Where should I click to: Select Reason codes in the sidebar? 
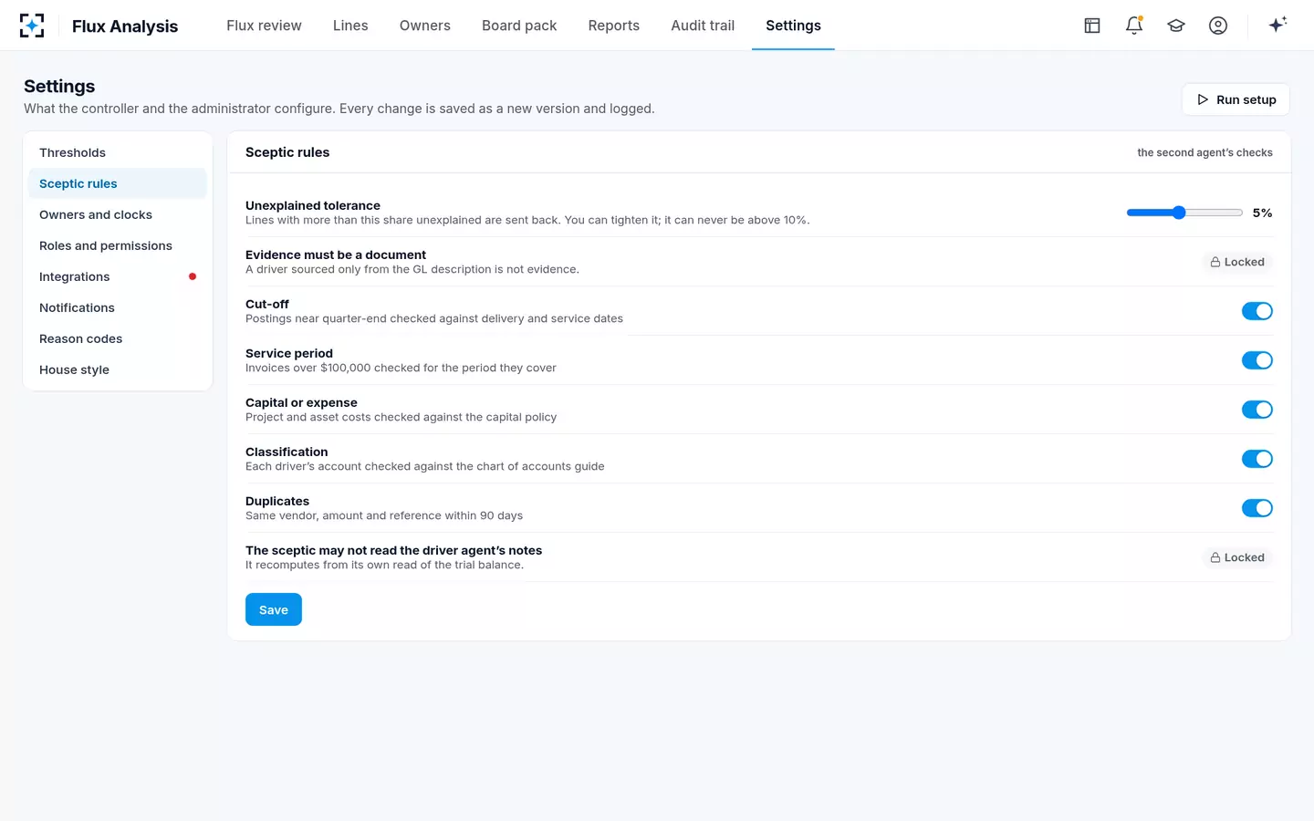click(118, 338)
